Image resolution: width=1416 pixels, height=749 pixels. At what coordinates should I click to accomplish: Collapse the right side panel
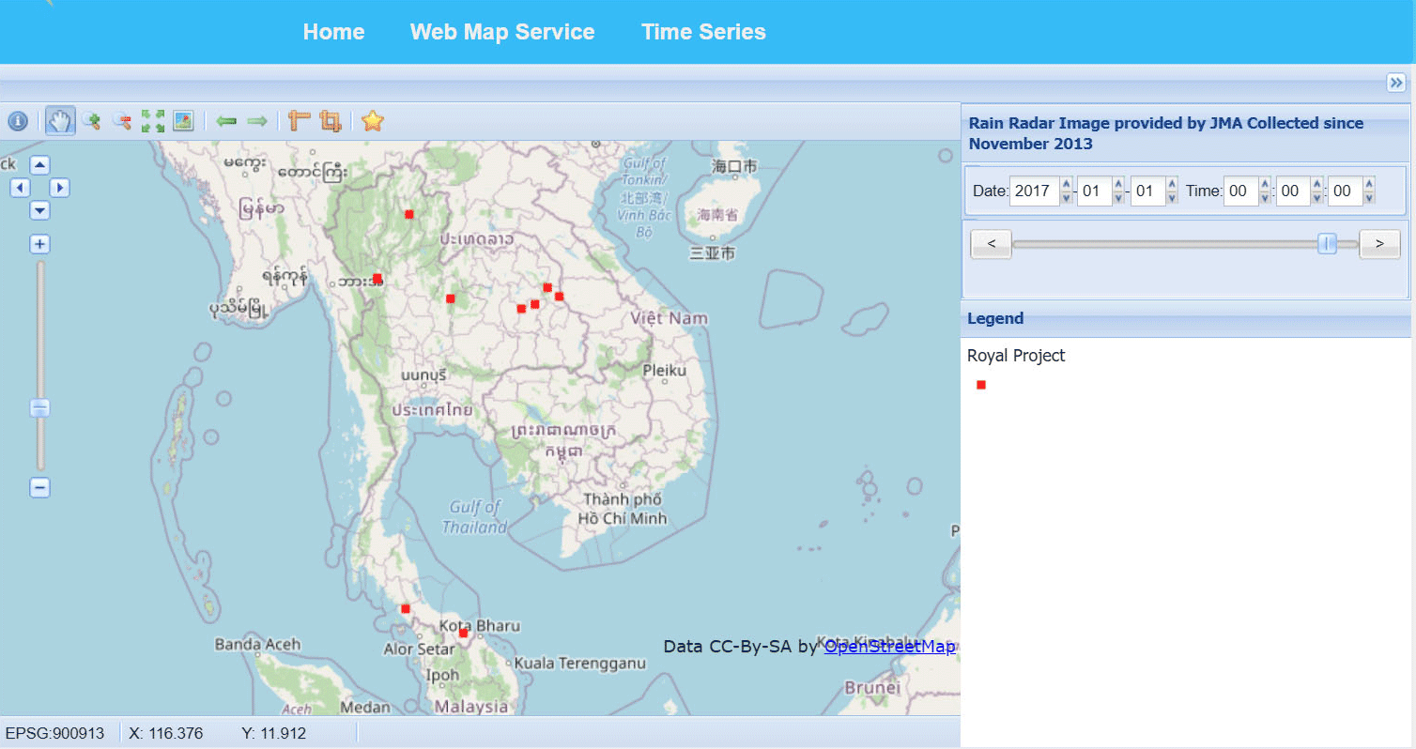tap(1396, 83)
